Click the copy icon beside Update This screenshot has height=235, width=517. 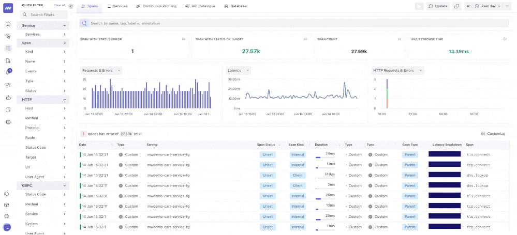tap(456, 6)
